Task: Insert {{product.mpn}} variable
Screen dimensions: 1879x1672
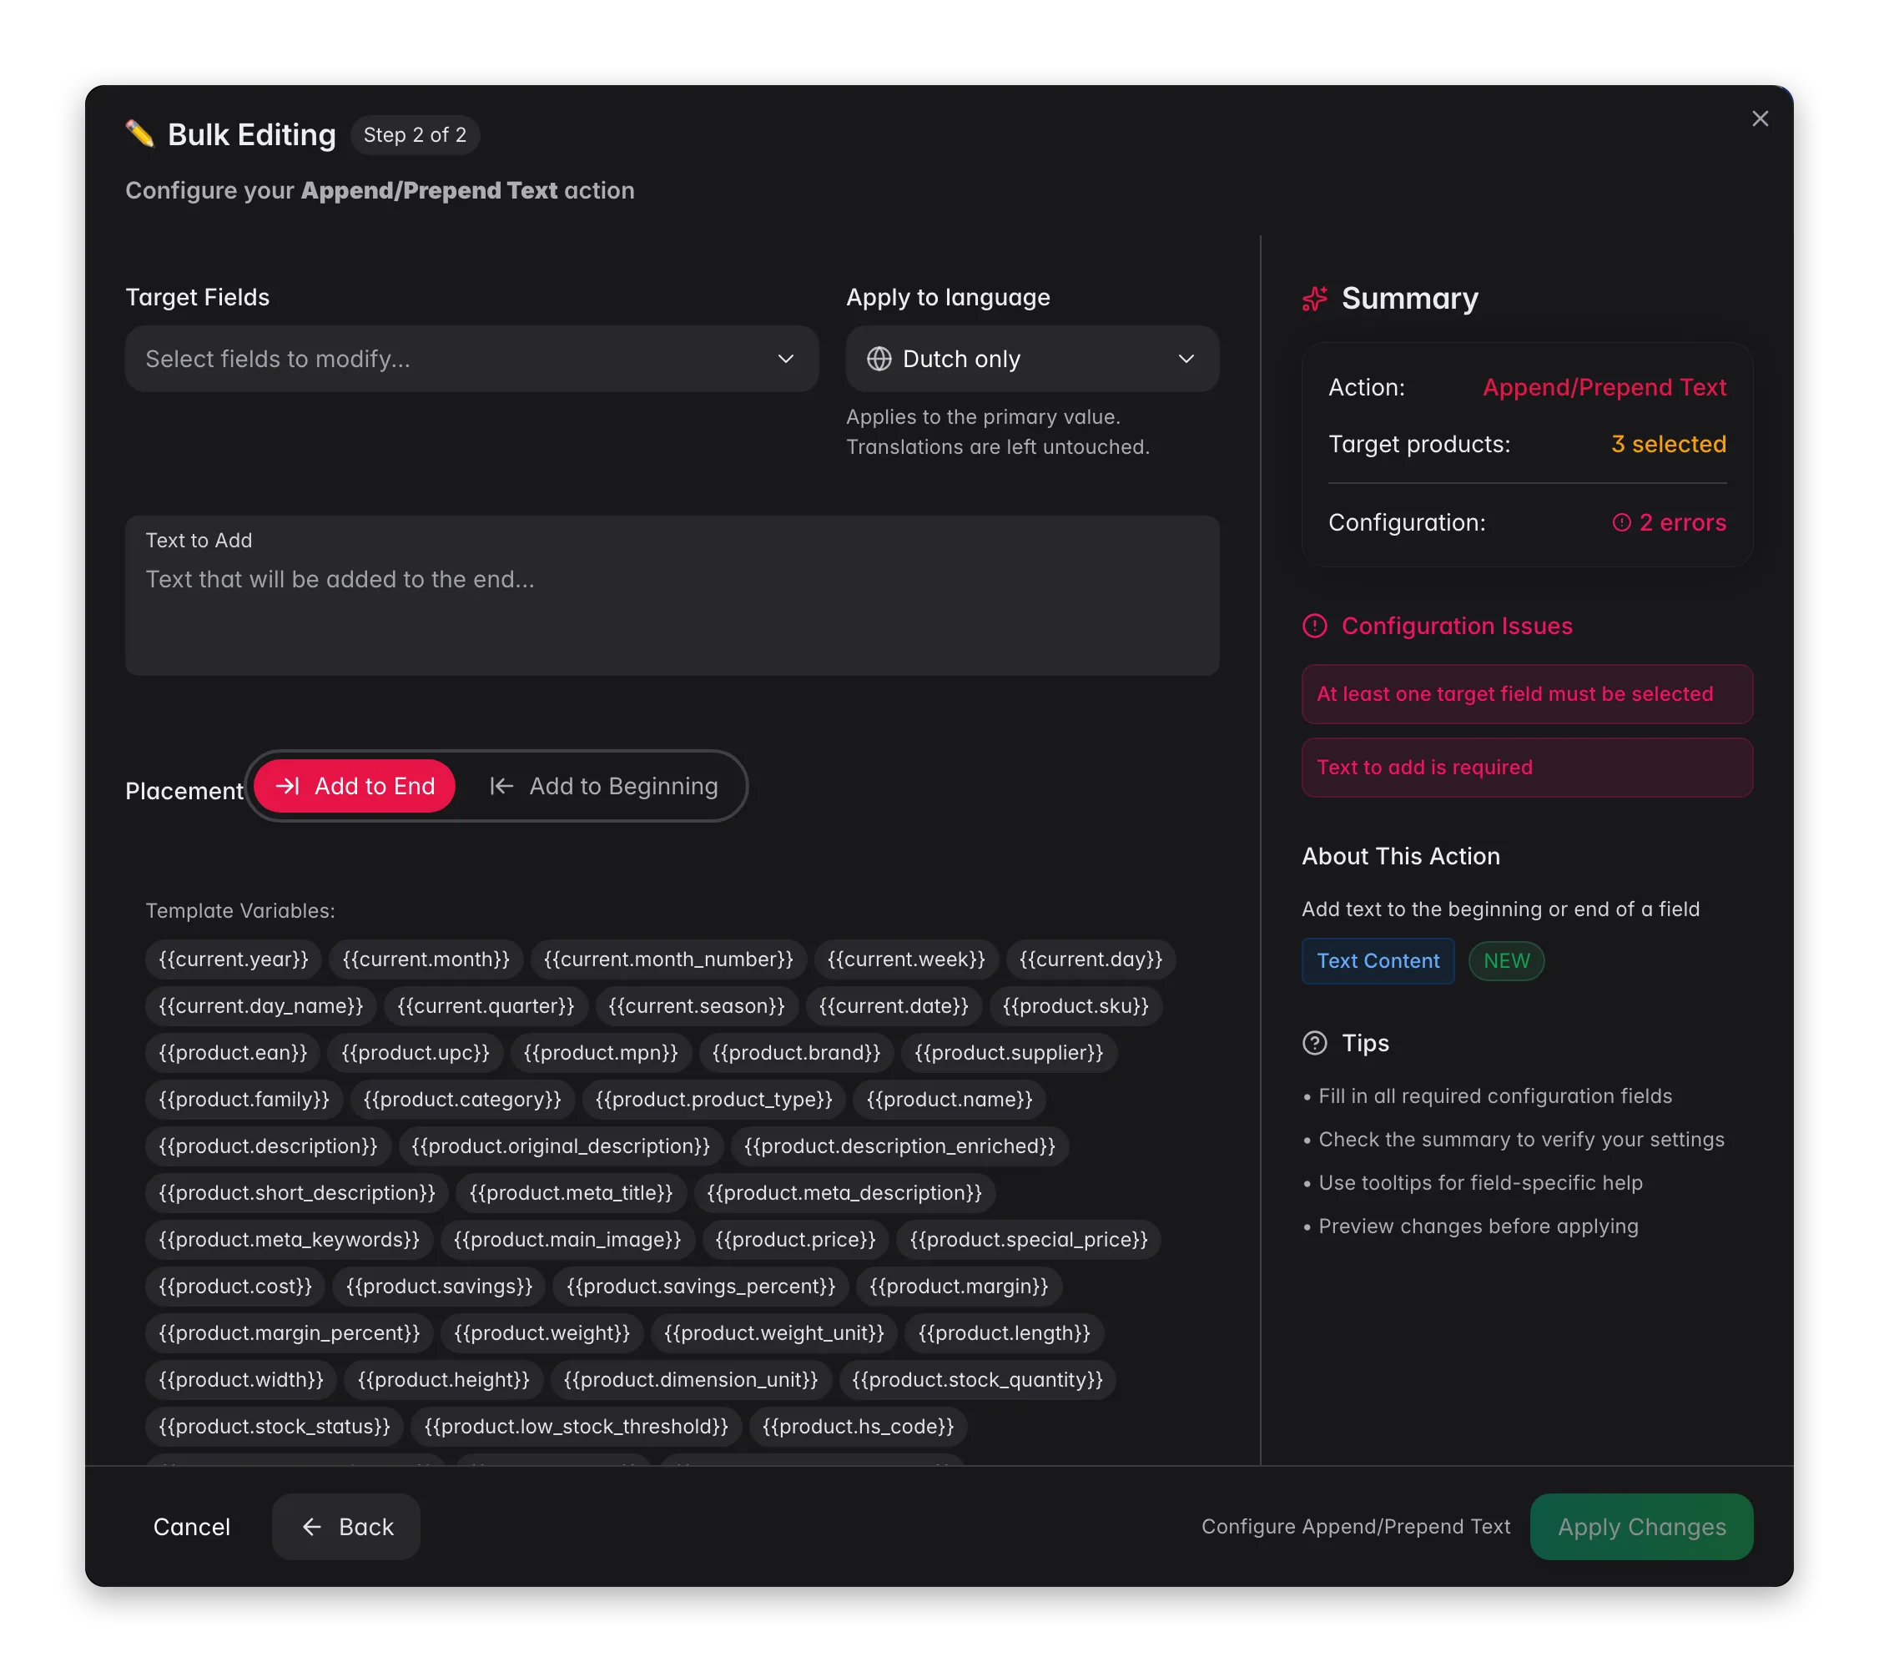Action: [x=602, y=1052]
